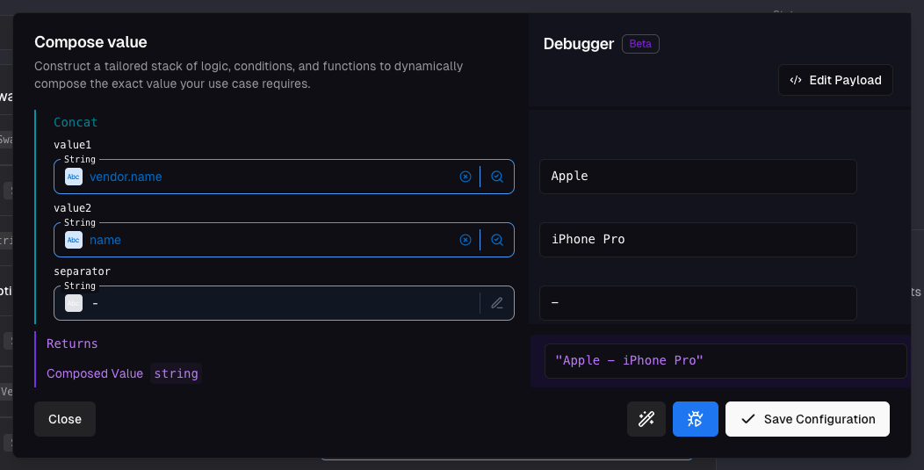924x470 pixels.
Task: Click the value2 parameter label
Action: [73, 207]
